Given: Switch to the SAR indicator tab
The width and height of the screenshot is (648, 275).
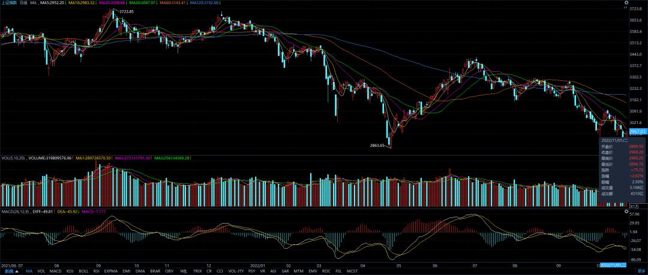Looking at the screenshot, I should 285,271.
